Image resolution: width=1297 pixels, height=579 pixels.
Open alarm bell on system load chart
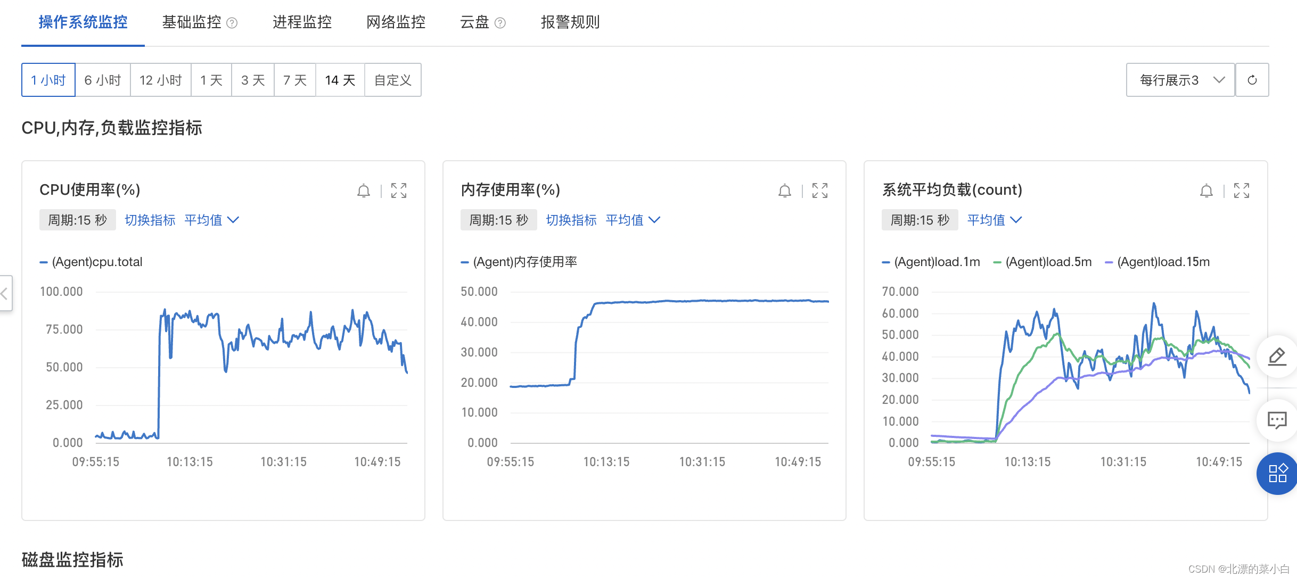point(1206,191)
